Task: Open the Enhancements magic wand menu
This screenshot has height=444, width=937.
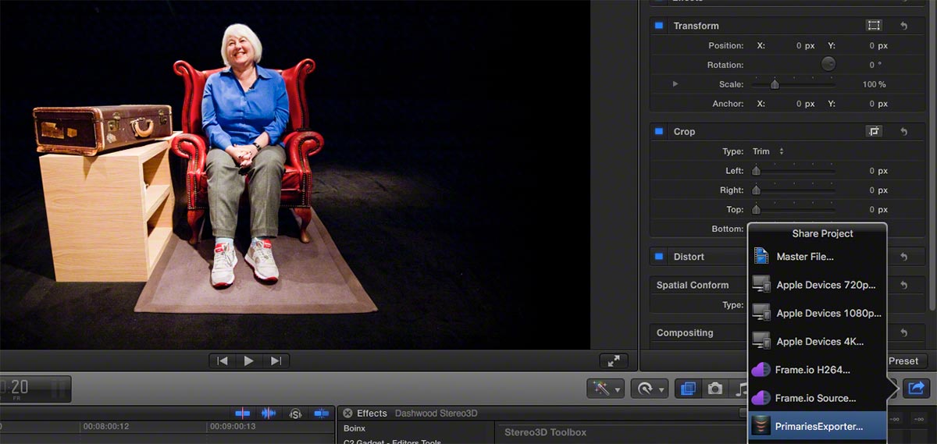Action: tap(605, 388)
